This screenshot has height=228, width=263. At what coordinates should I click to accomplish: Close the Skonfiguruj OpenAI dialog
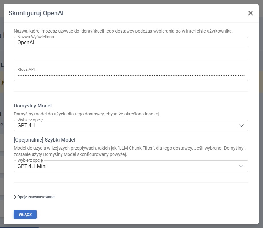coord(250,13)
